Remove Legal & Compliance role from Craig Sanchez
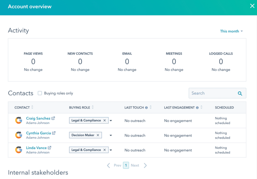The height and width of the screenshot is (179, 257). click(104, 120)
